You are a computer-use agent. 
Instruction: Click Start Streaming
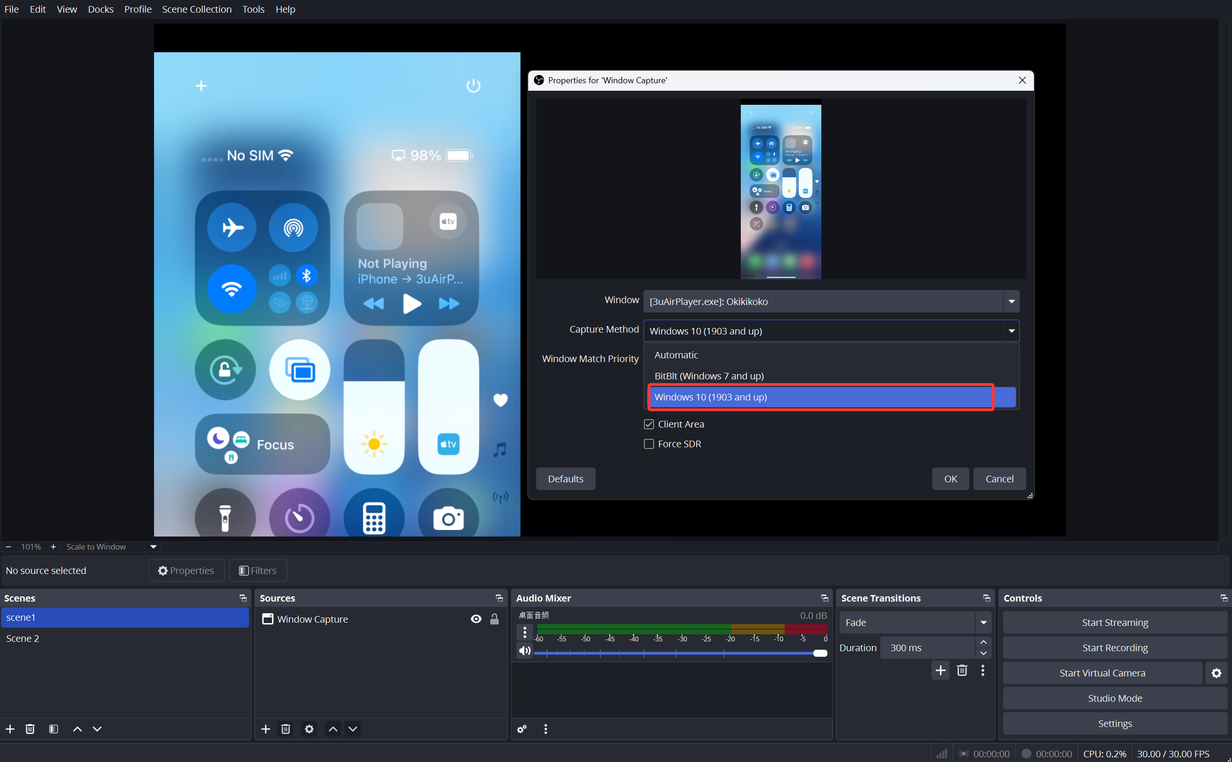click(1114, 622)
